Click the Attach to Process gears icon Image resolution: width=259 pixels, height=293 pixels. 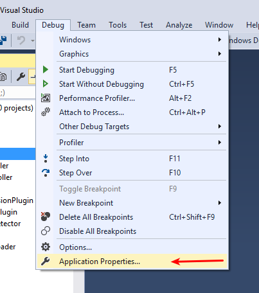46,112
